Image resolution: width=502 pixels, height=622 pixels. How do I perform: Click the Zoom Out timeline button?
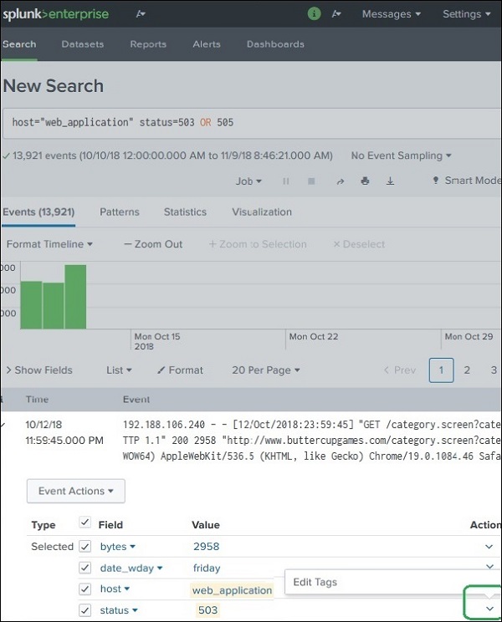click(153, 244)
